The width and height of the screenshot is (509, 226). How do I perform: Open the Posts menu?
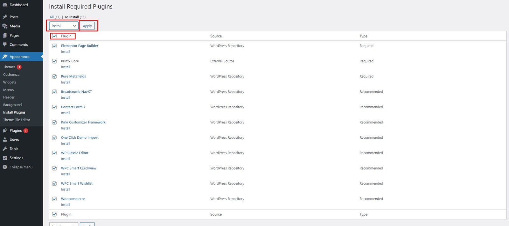pyautogui.click(x=14, y=17)
